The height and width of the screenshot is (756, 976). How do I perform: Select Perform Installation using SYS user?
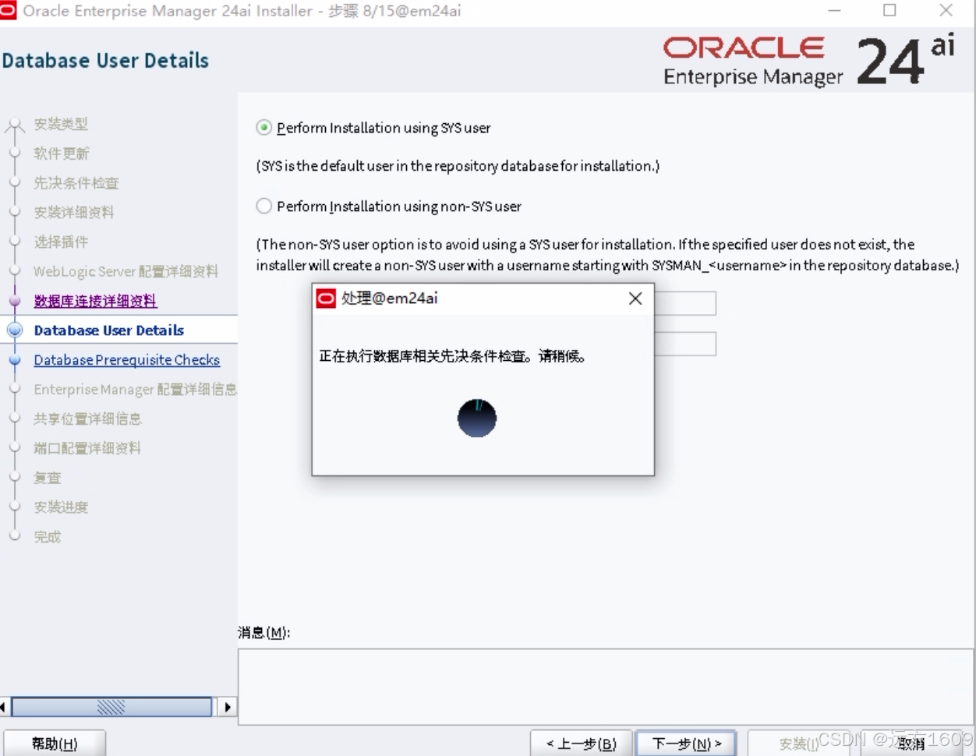[x=263, y=128]
